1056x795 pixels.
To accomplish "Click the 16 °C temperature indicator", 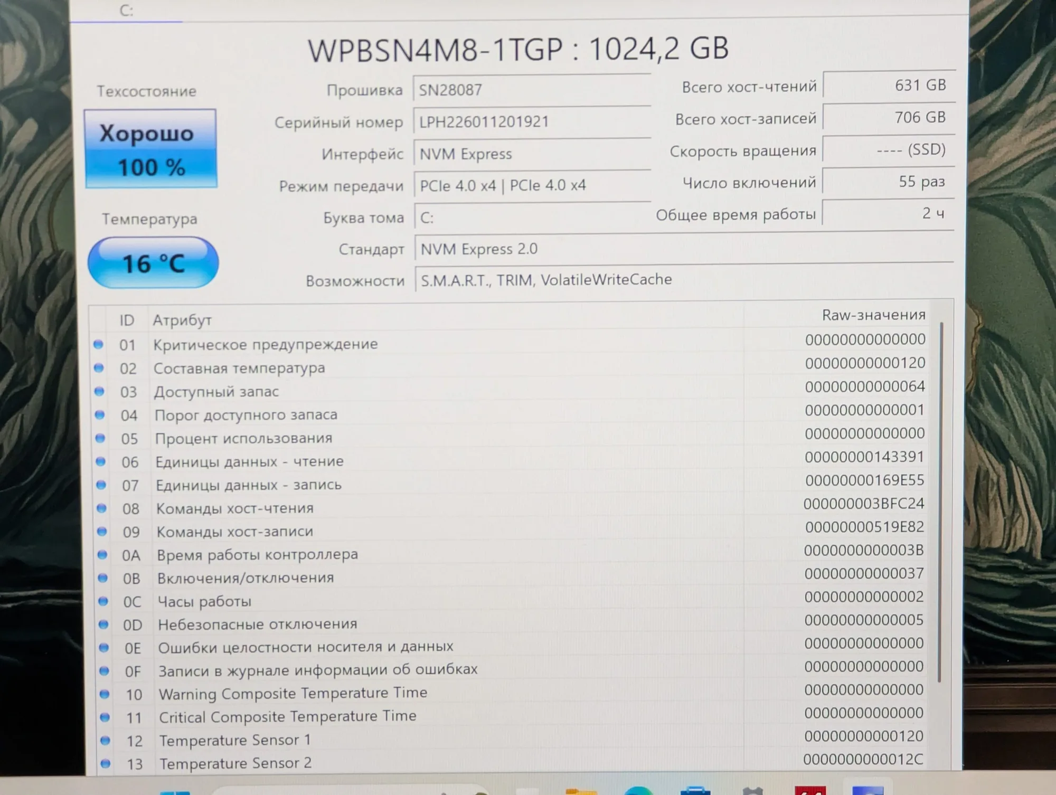I will click(x=153, y=262).
